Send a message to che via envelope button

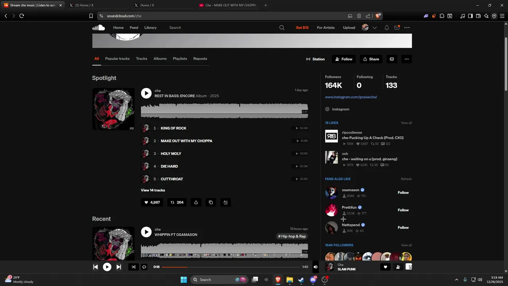pyautogui.click(x=392, y=59)
